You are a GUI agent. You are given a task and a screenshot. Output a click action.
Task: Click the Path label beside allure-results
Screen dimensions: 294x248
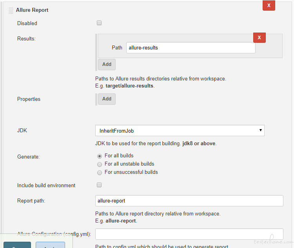pos(117,48)
